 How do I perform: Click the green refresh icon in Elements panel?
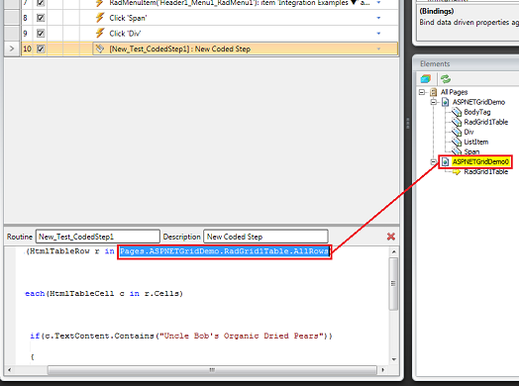(x=446, y=79)
